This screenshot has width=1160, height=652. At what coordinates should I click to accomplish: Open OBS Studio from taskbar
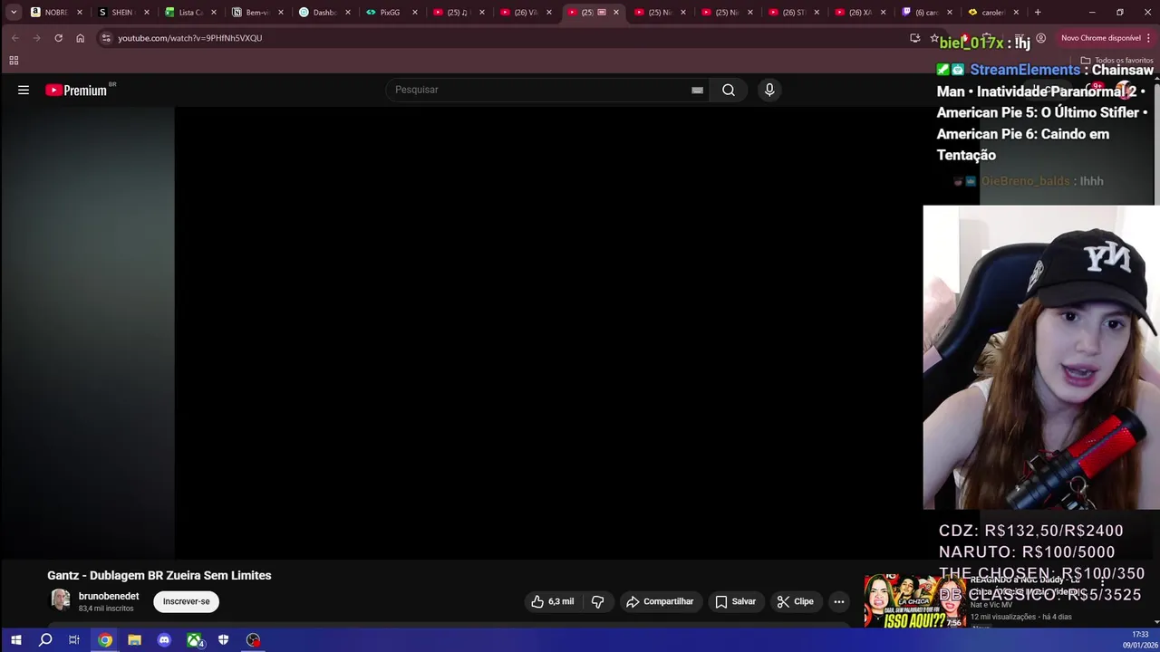tap(253, 640)
